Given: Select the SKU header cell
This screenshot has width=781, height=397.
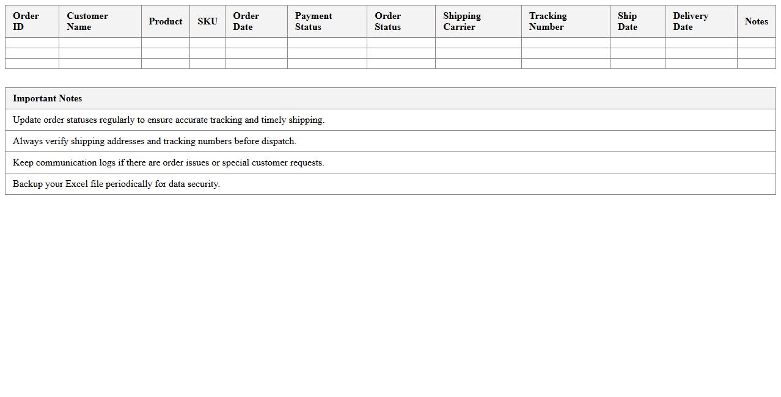Looking at the screenshot, I should pos(207,21).
